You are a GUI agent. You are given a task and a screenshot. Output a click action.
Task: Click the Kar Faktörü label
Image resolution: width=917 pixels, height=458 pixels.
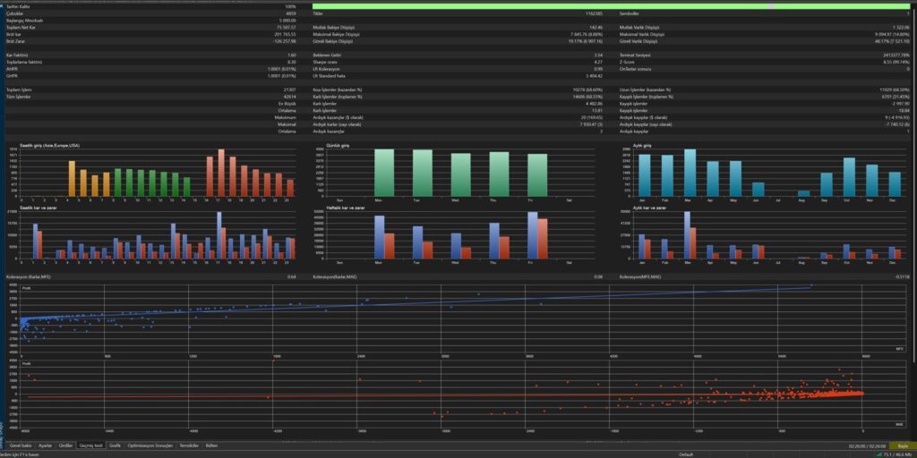16,55
